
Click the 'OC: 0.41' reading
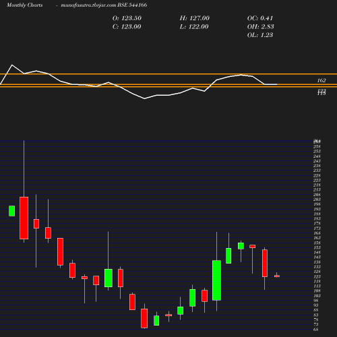260,18
